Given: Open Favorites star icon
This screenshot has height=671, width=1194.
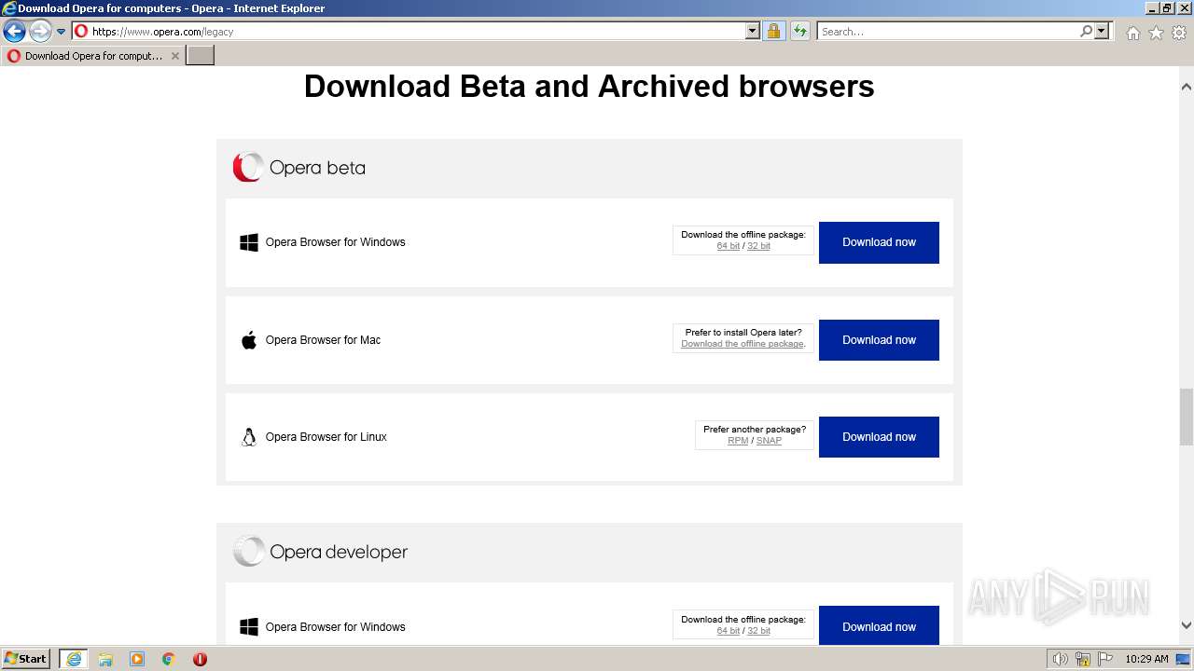Looking at the screenshot, I should tap(1156, 33).
